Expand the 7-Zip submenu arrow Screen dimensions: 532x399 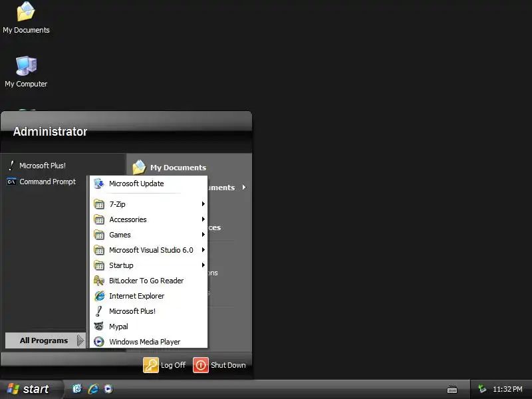[203, 204]
